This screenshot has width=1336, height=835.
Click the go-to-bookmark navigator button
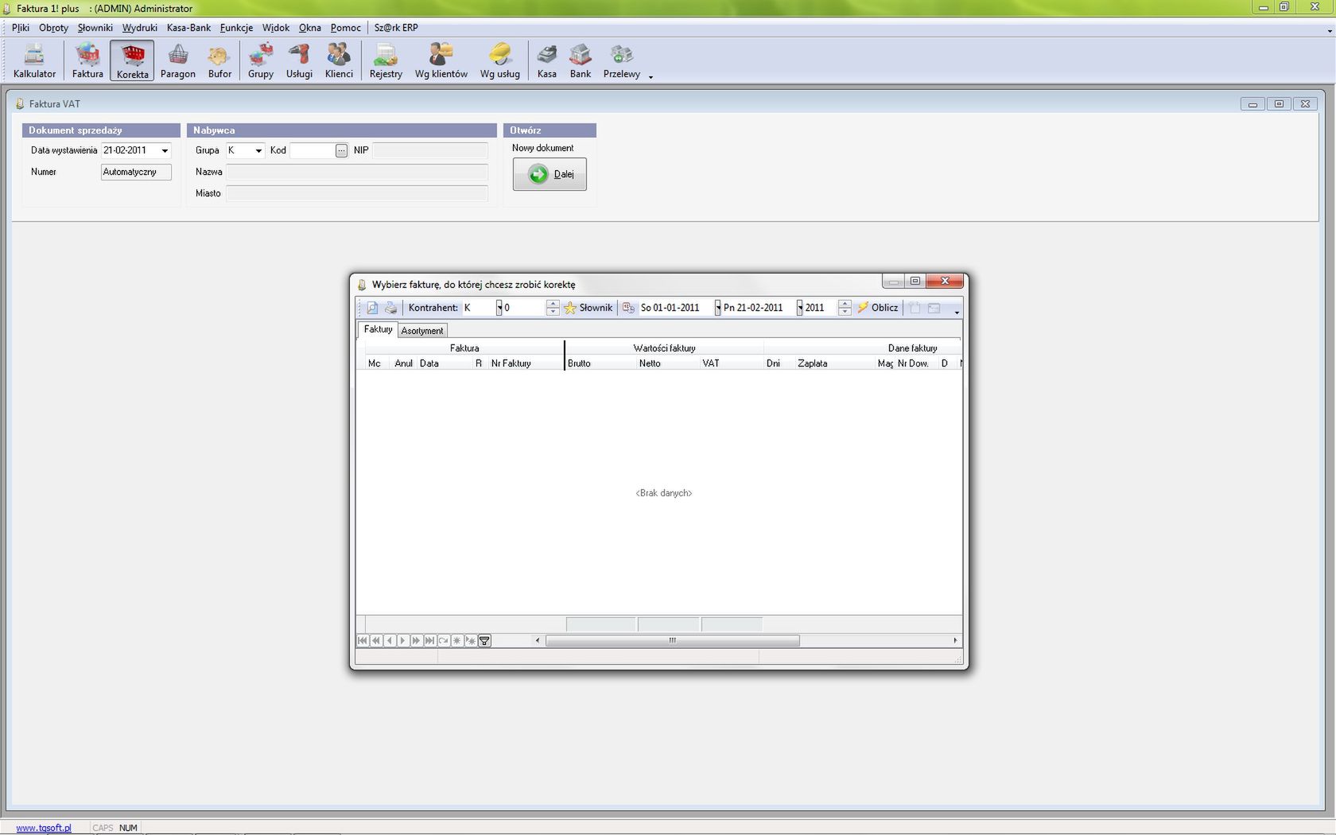[x=470, y=640]
